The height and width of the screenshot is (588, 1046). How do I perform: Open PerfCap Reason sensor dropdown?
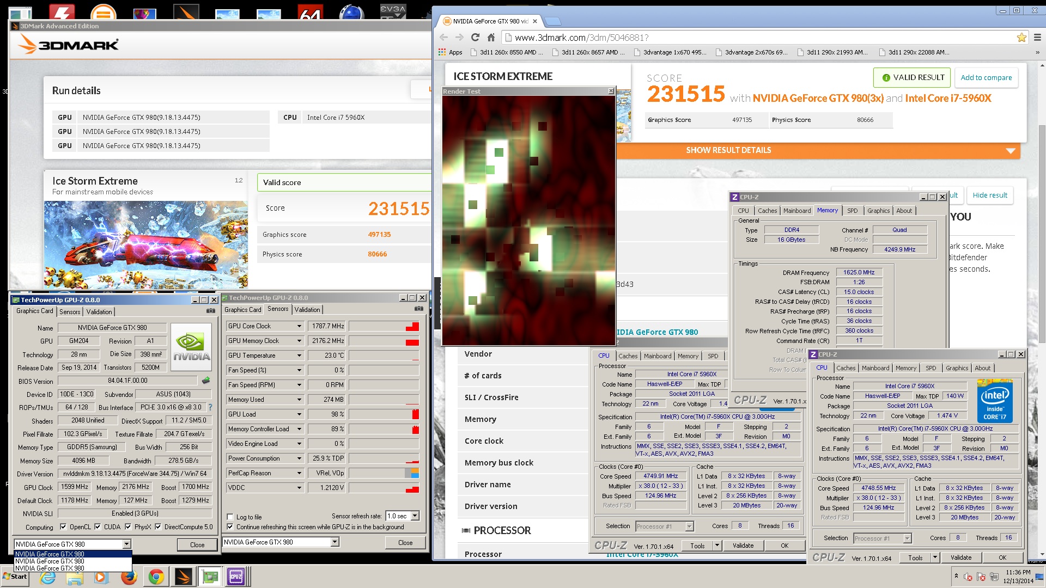pos(299,473)
